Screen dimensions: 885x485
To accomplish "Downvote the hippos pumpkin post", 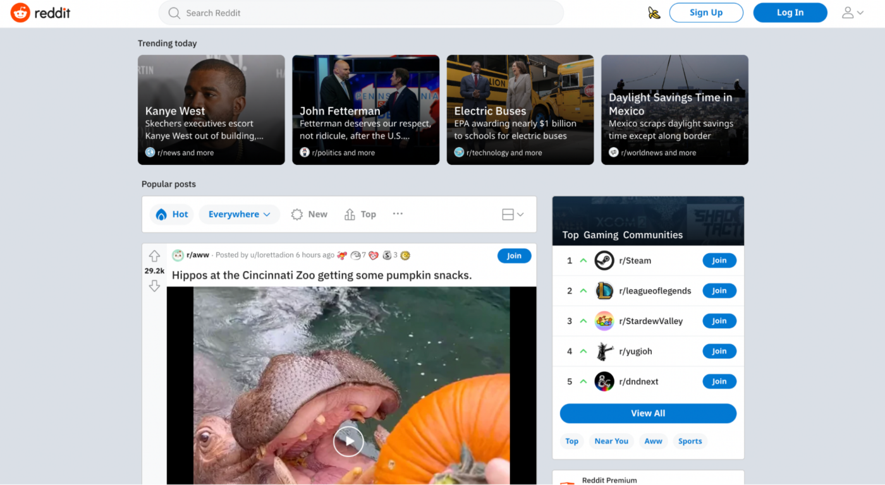I will pyautogui.click(x=154, y=286).
